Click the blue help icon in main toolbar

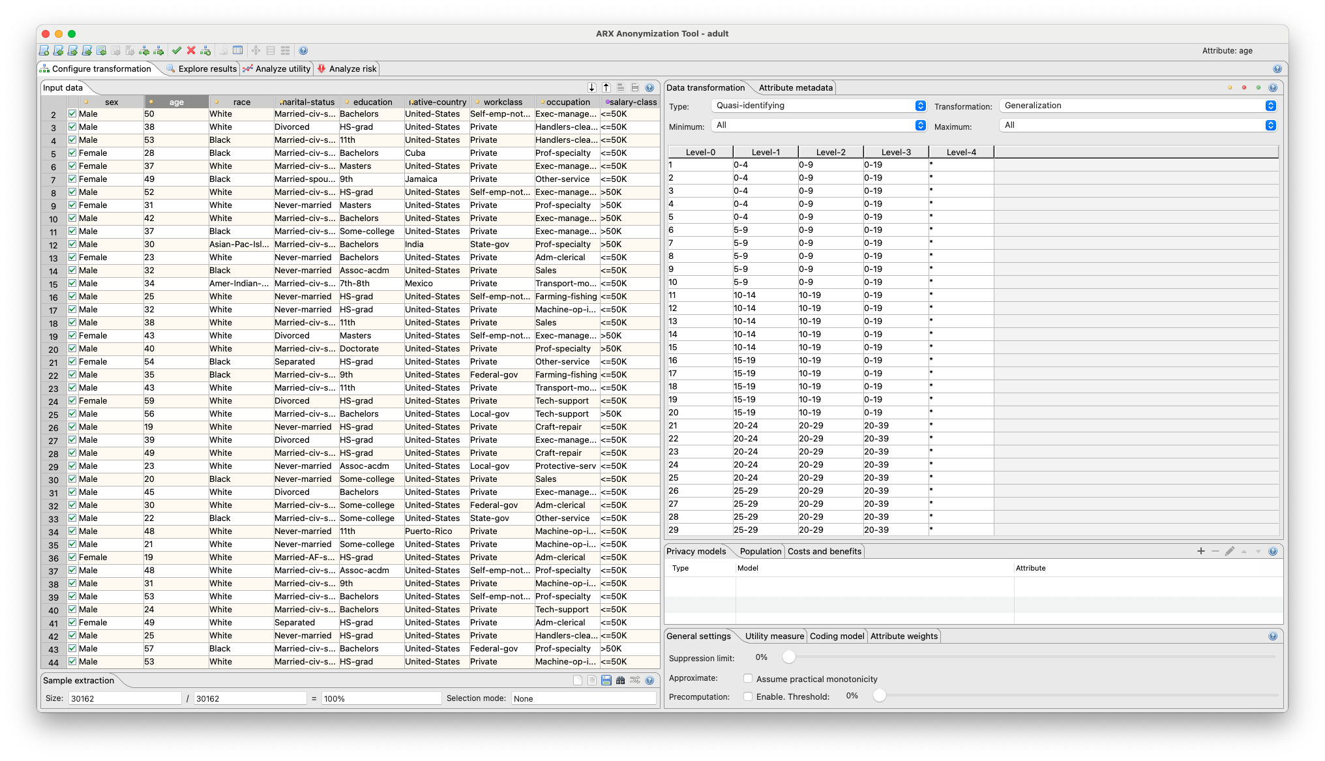(303, 51)
